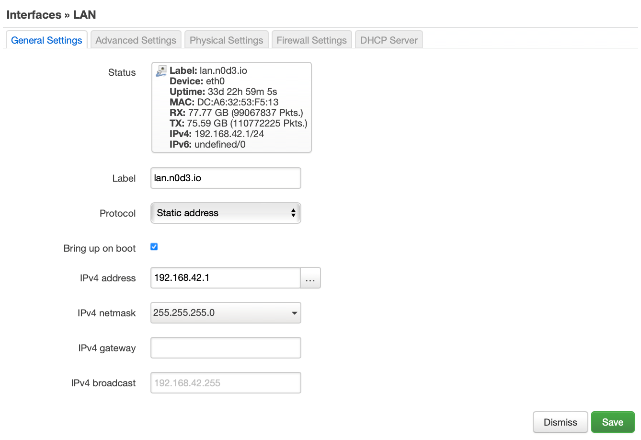Click the Interfaces LAN page heading
The width and height of the screenshot is (641, 440).
pyautogui.click(x=51, y=14)
